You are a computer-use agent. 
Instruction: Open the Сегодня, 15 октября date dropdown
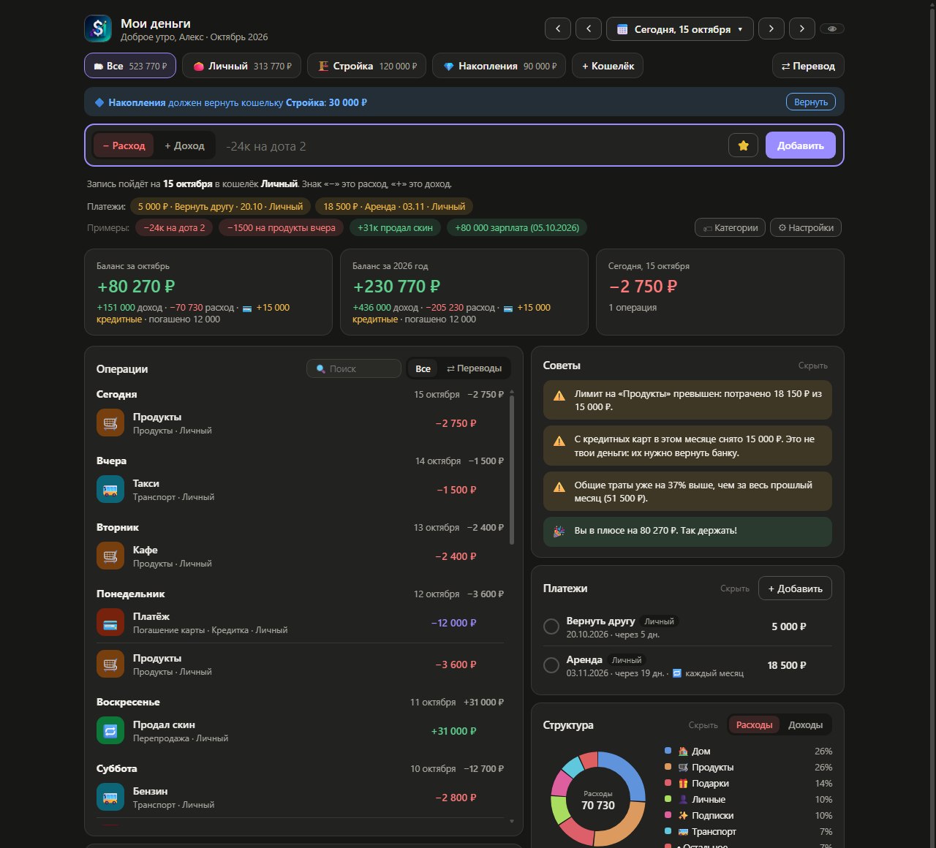coord(680,29)
